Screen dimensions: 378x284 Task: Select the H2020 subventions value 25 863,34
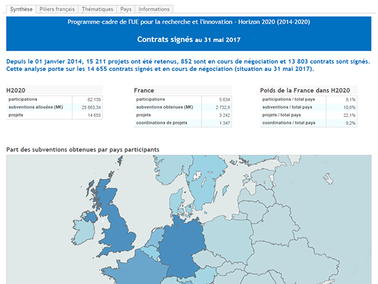(x=91, y=107)
